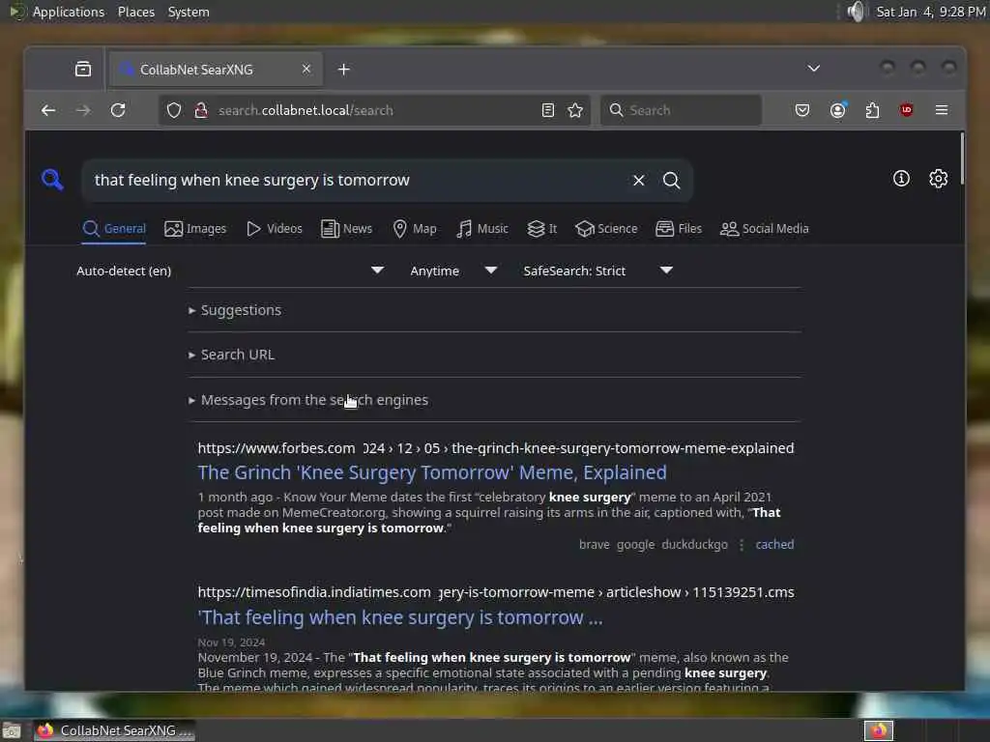Open the Places menu
This screenshot has width=990, height=742.
pyautogui.click(x=136, y=12)
